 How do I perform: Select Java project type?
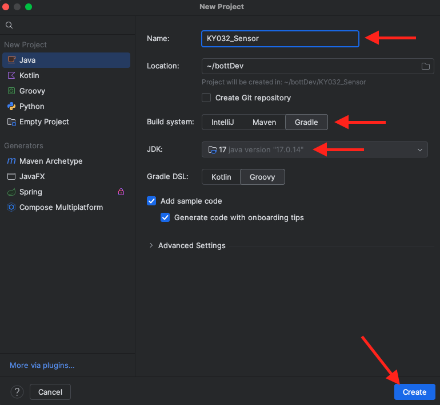click(66, 60)
